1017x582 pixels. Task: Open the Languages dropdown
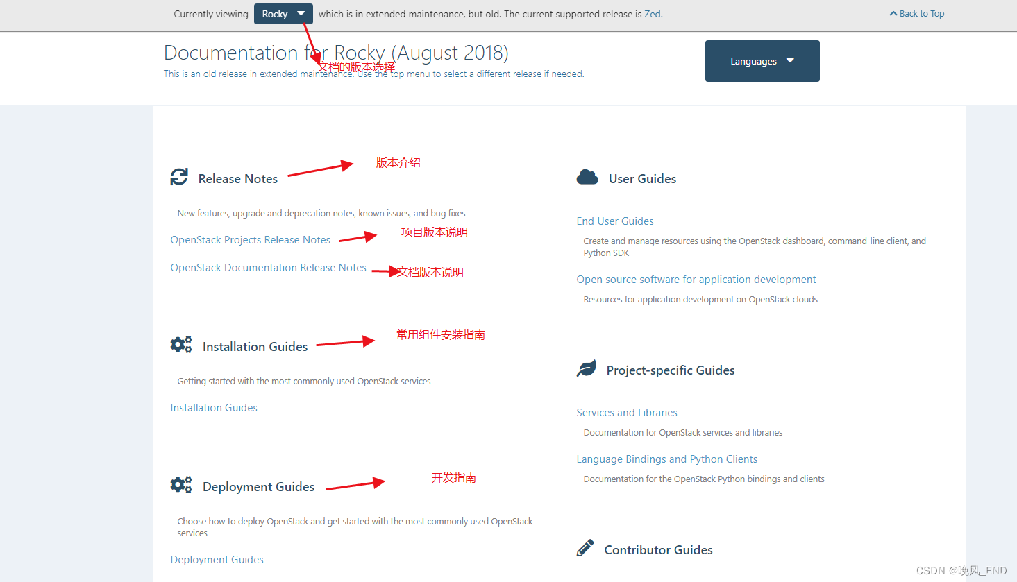pyautogui.click(x=762, y=61)
